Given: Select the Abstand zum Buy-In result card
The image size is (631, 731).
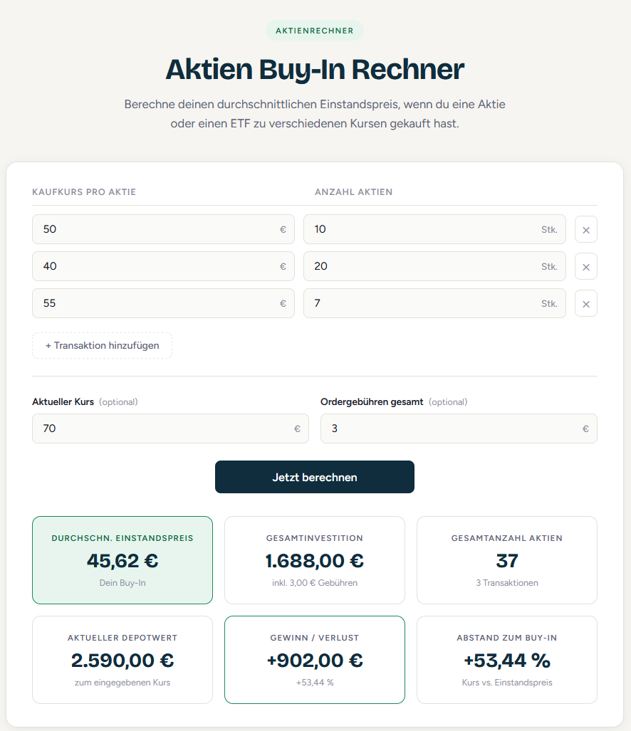Looking at the screenshot, I should (x=507, y=660).
